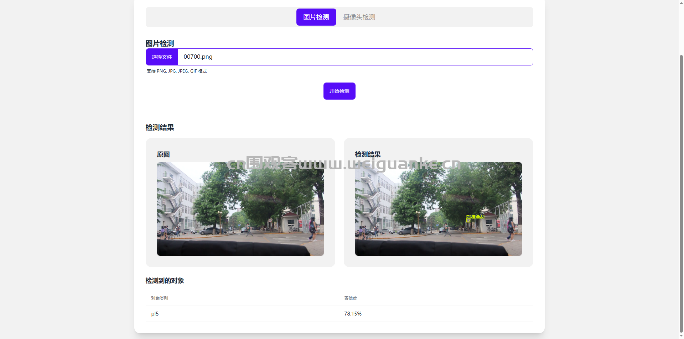Click the original image under 原图
This screenshot has width=684, height=339.
[x=240, y=209]
